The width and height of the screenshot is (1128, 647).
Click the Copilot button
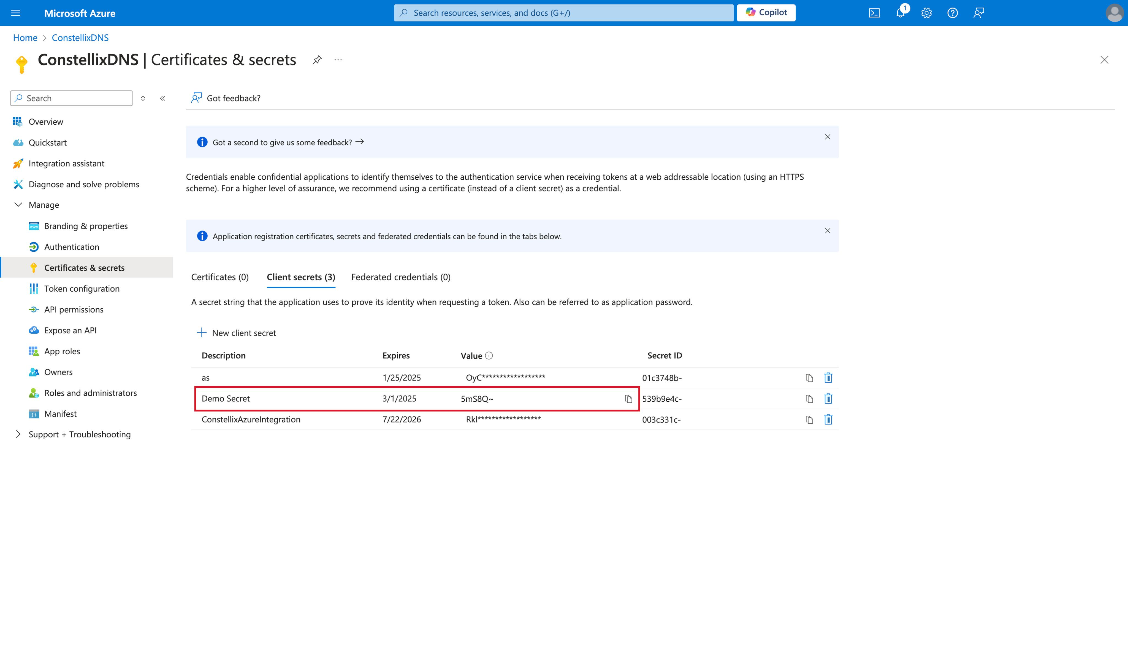(x=766, y=12)
